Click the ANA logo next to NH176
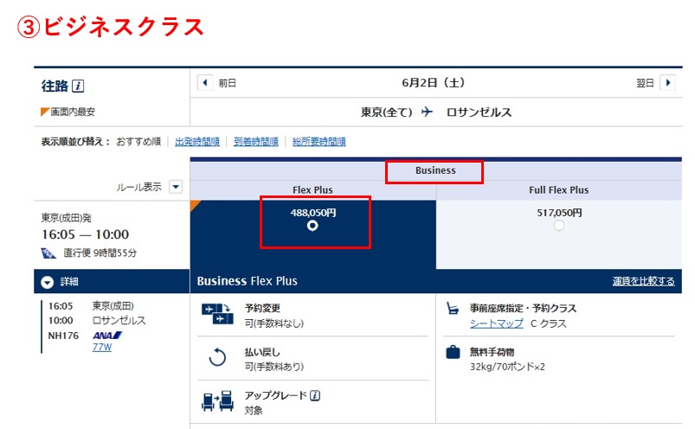Viewport: 695px width, 429px height. click(x=107, y=336)
